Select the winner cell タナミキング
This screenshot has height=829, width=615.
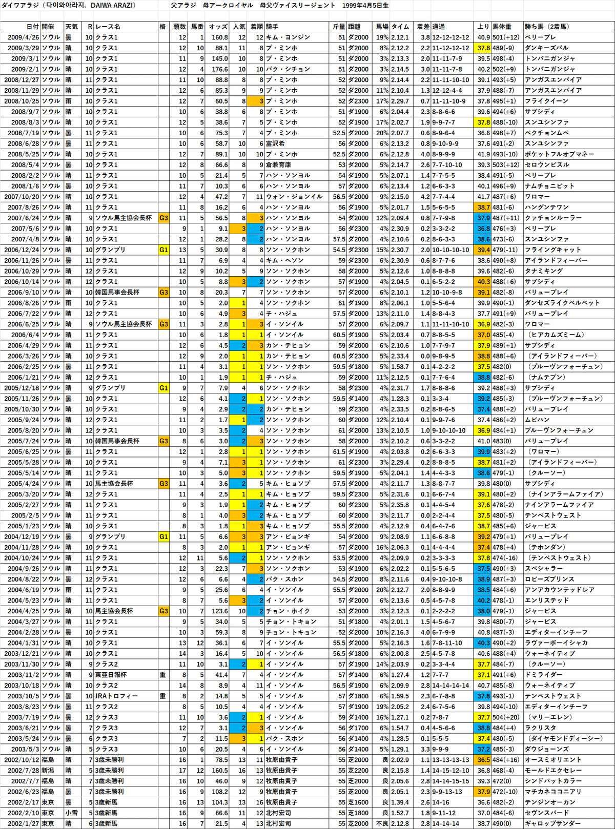543,271
